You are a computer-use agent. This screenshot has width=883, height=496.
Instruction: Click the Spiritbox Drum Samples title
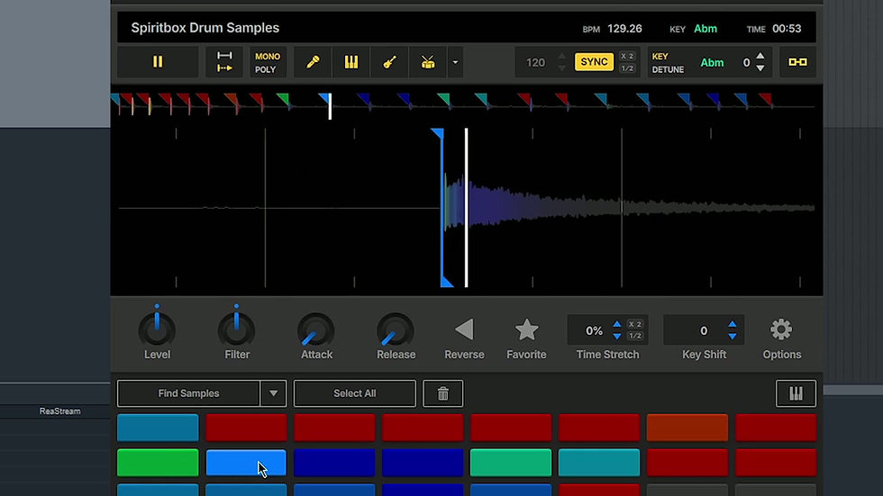pos(205,28)
